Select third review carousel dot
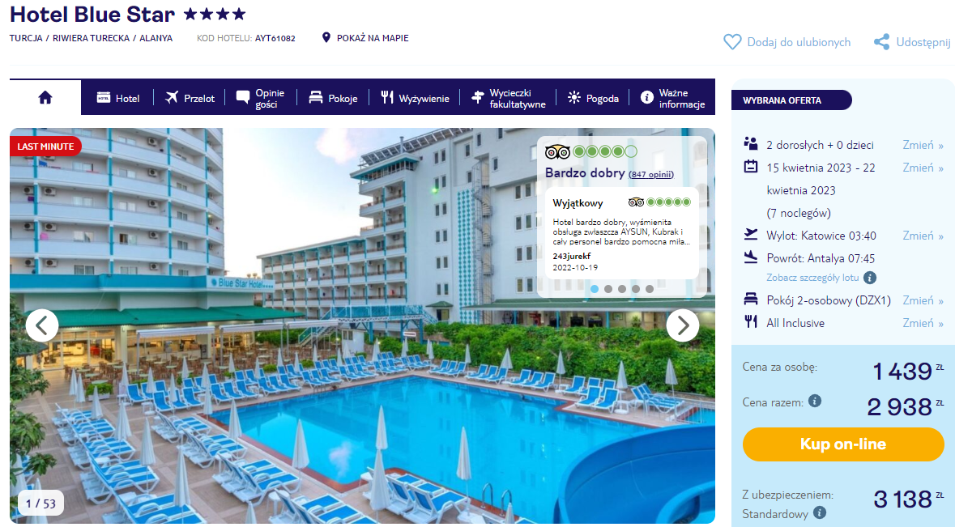 pos(622,289)
